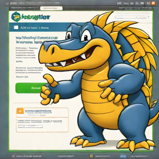Focus the small input field in the lower panel

click(30, 126)
